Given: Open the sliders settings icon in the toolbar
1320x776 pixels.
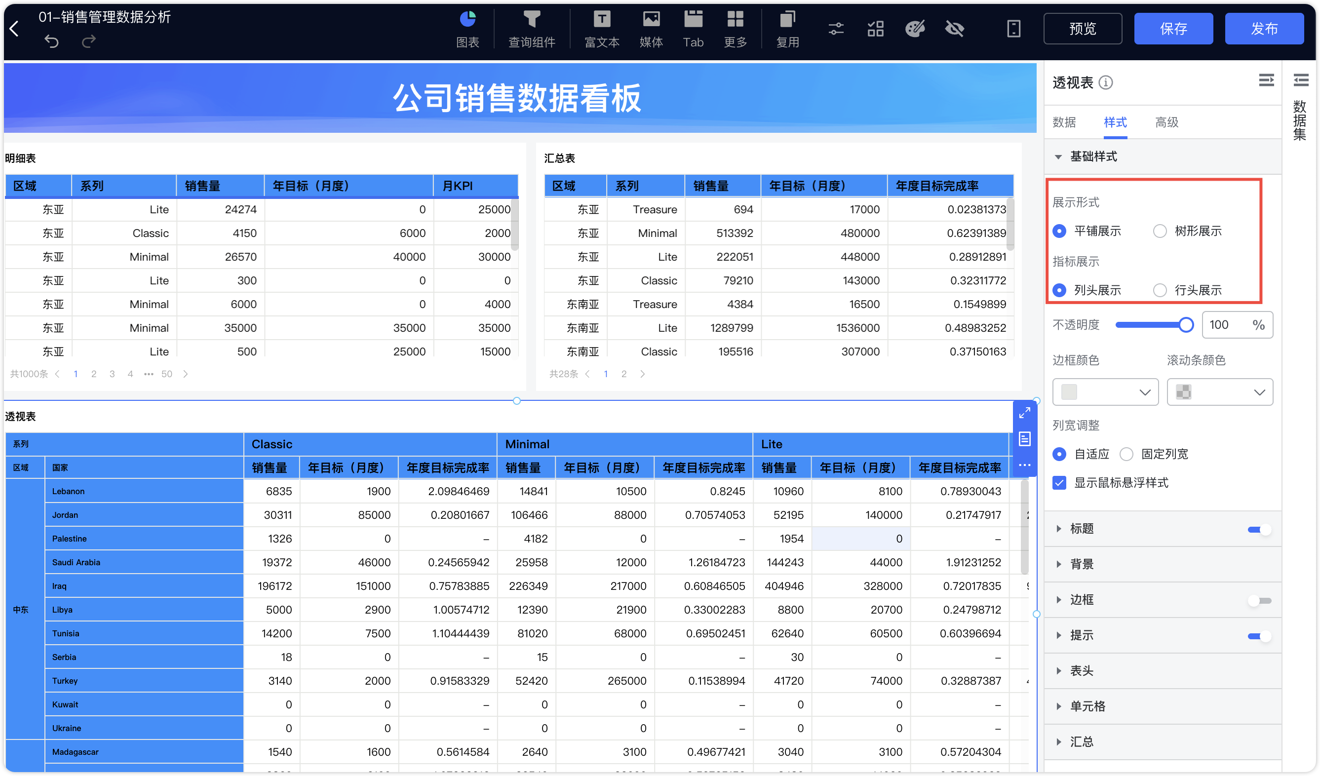Looking at the screenshot, I should [835, 29].
